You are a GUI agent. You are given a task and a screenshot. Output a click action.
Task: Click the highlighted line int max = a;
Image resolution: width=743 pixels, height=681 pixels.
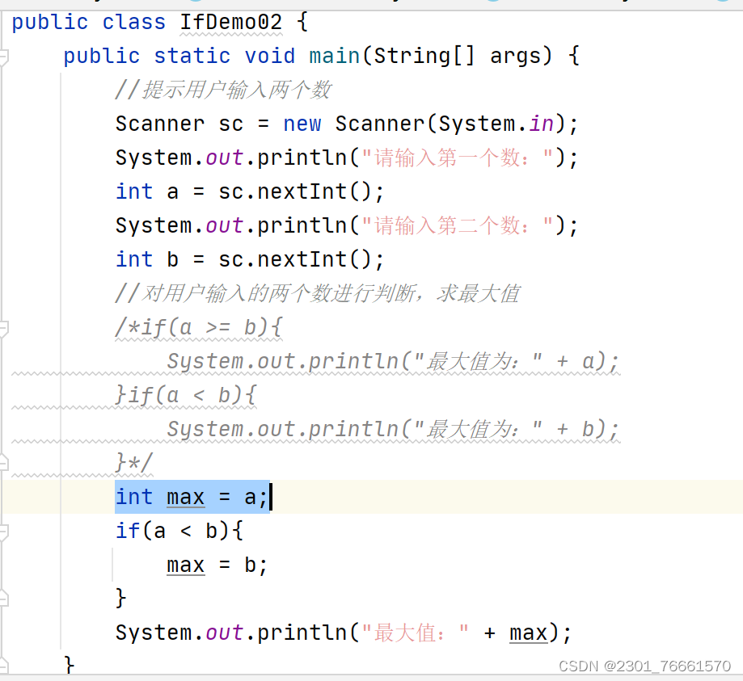pos(192,497)
